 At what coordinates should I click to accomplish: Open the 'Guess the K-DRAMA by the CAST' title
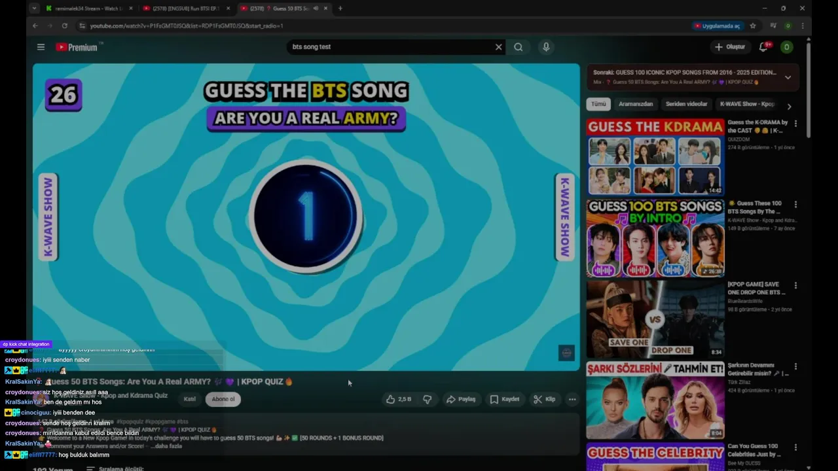757,126
